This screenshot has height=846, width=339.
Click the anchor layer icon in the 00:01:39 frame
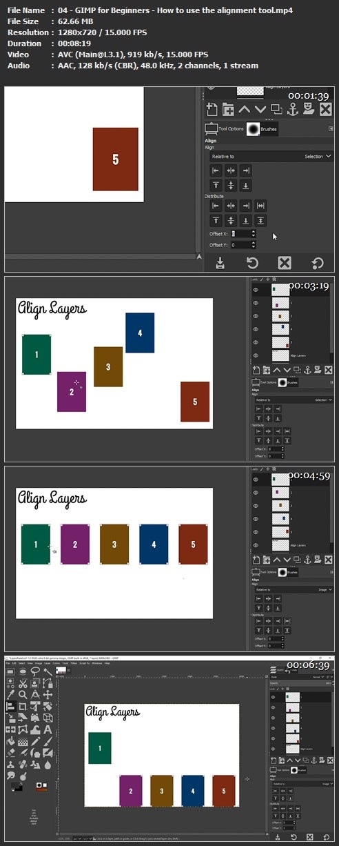coord(291,109)
